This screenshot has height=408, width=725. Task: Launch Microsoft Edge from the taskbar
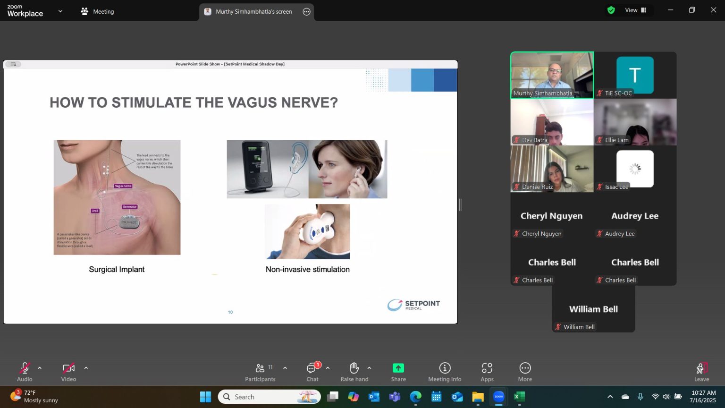pos(415,397)
